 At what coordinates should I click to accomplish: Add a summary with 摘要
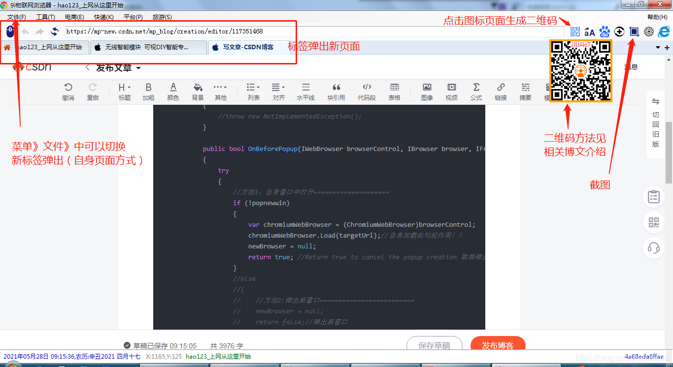click(x=525, y=92)
